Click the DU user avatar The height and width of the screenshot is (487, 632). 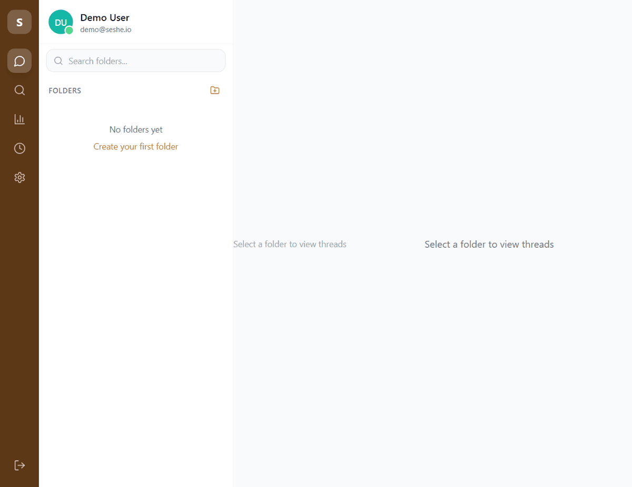(x=60, y=22)
